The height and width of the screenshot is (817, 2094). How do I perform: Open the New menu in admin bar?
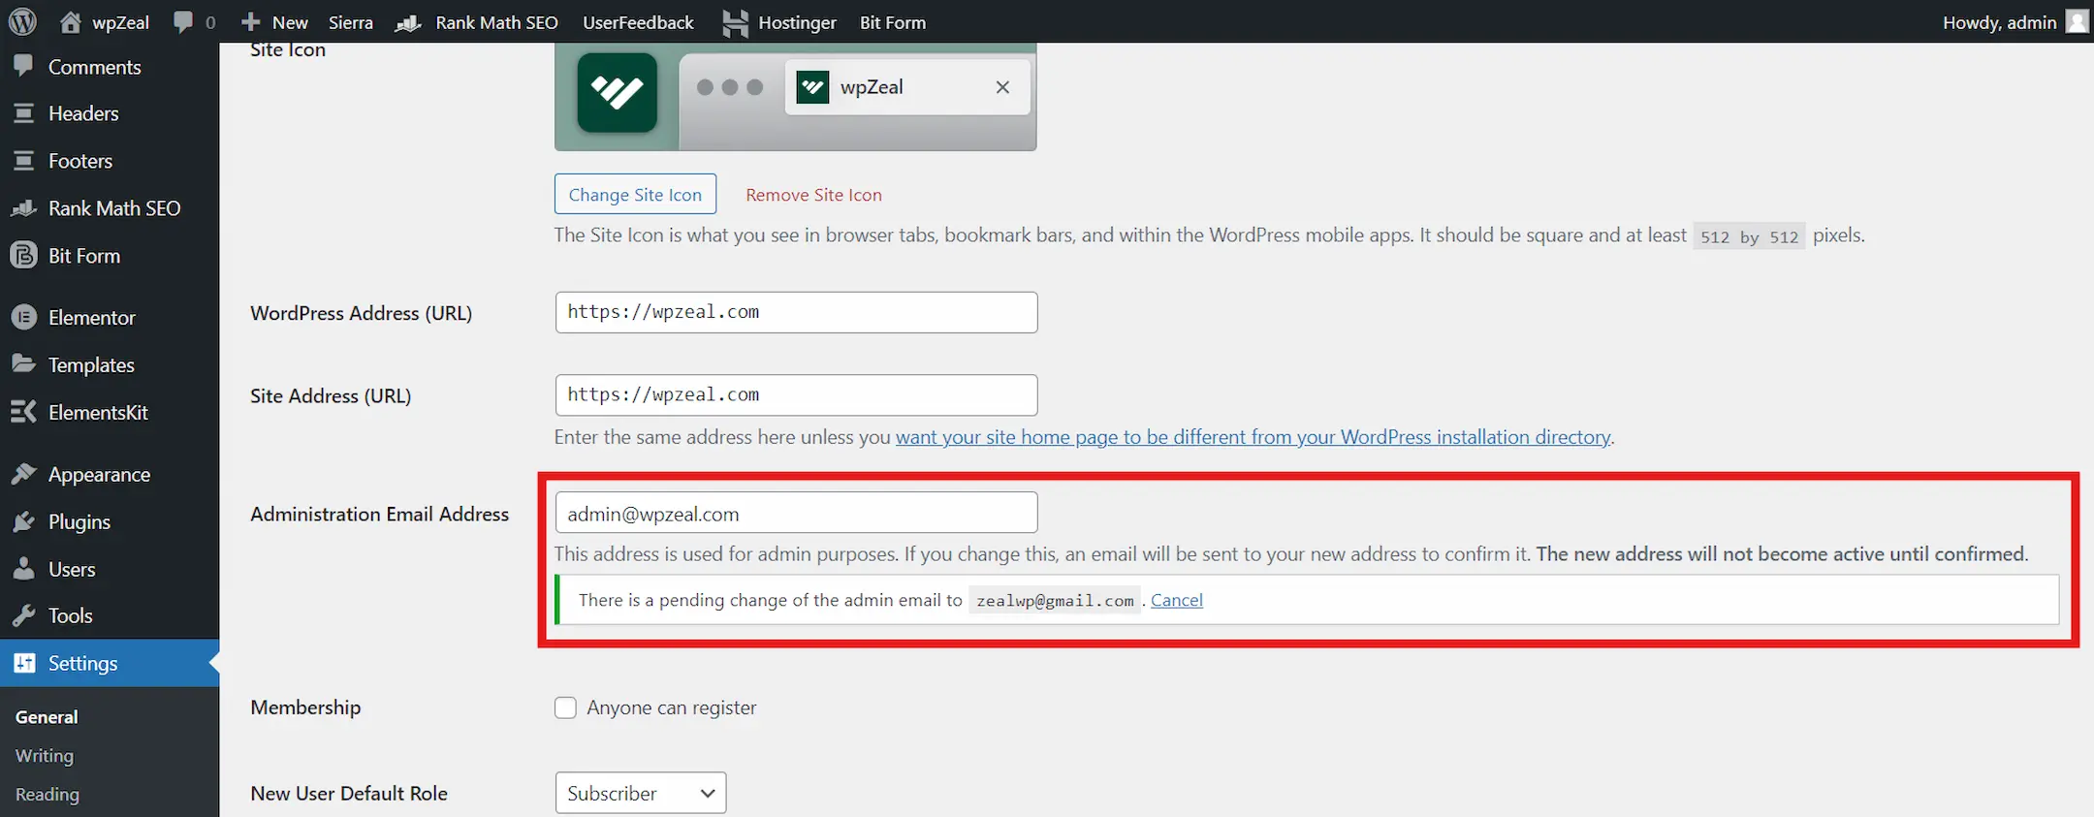coord(275,22)
